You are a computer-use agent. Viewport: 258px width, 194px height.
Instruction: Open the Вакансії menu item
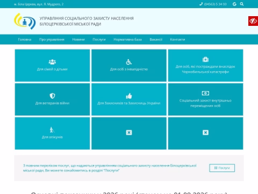tap(156, 39)
